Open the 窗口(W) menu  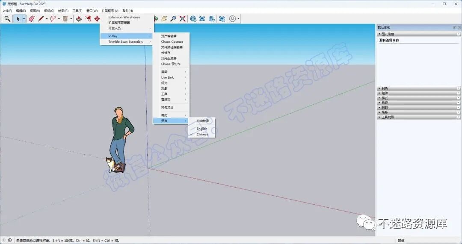pyautogui.click(x=92, y=11)
